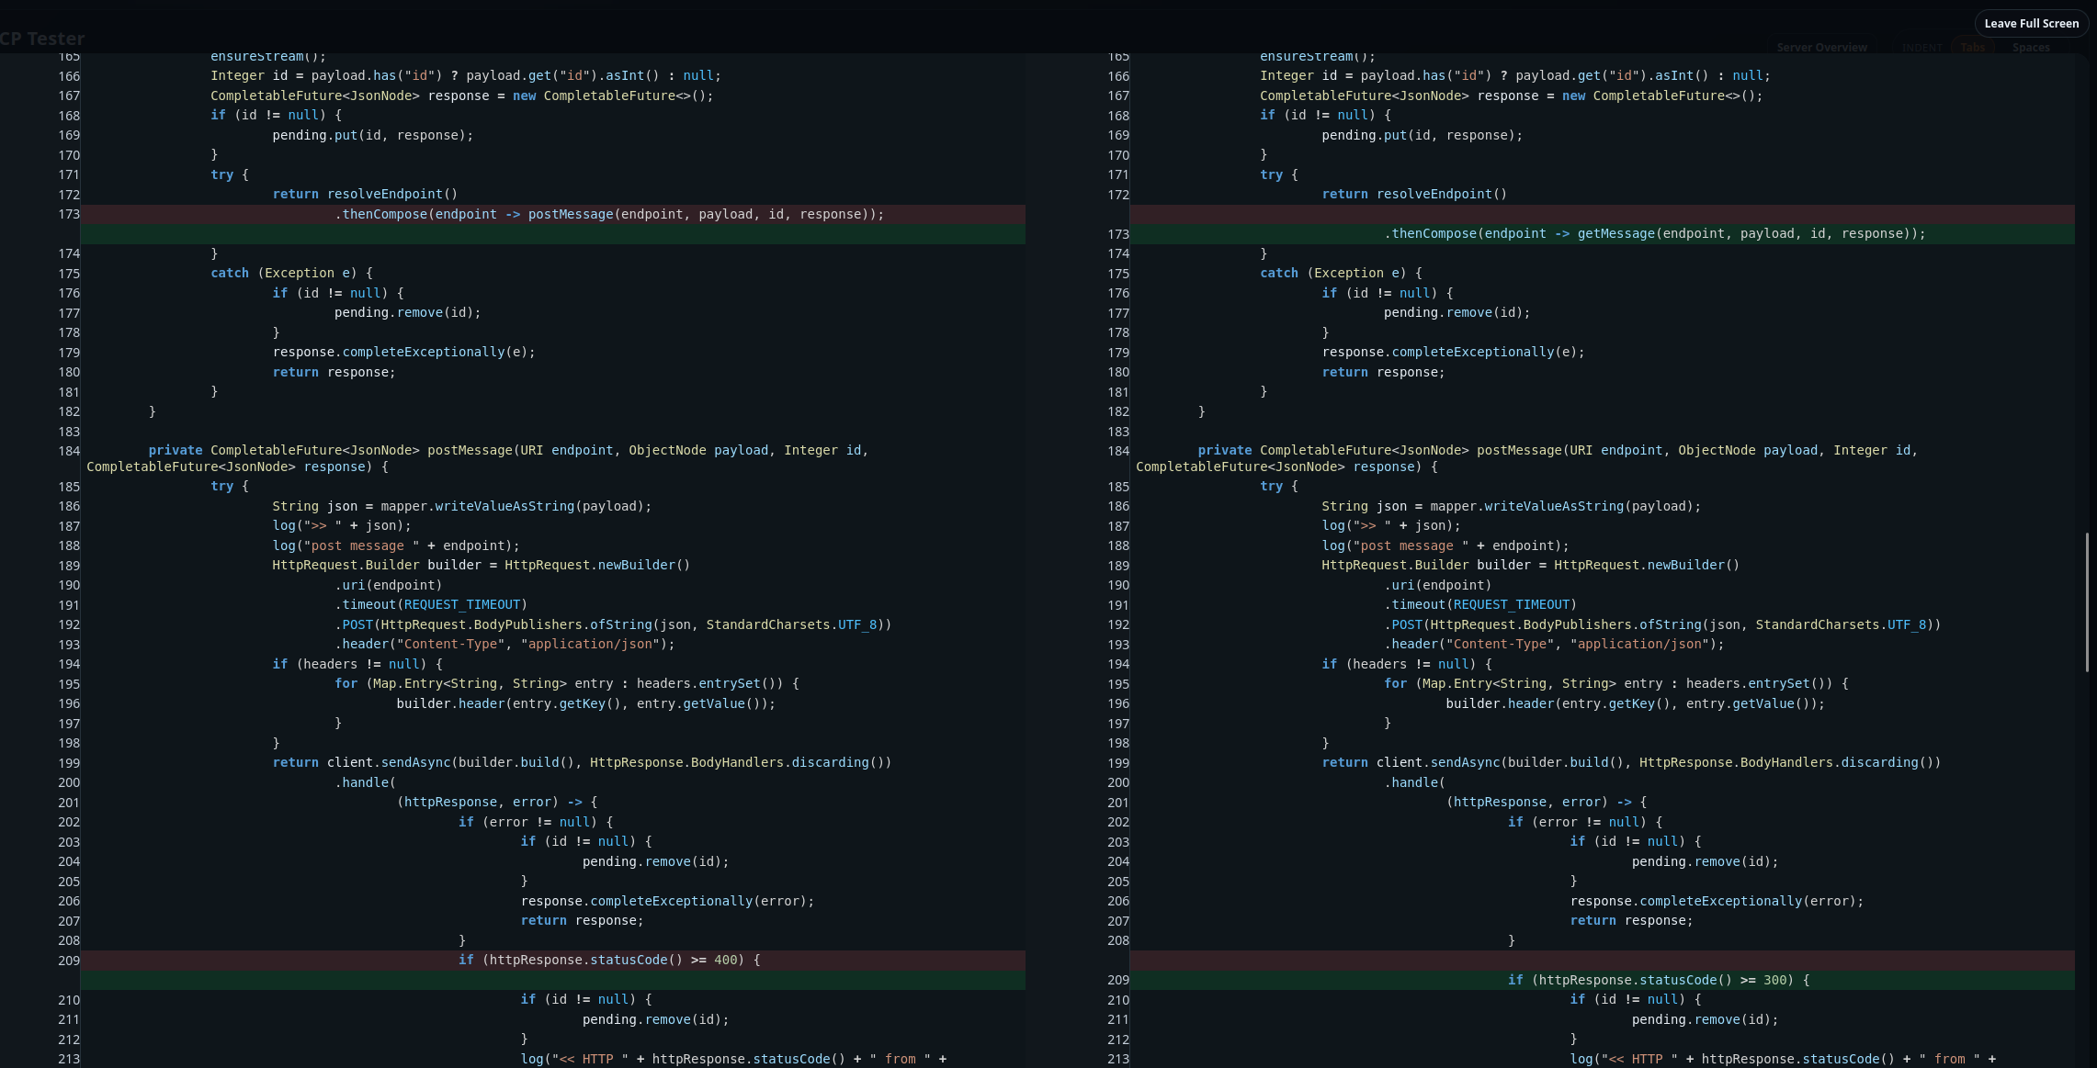Click the green added getMessage line in the right pane
This screenshot has height=1068, width=2097.
pyautogui.click(x=1654, y=234)
